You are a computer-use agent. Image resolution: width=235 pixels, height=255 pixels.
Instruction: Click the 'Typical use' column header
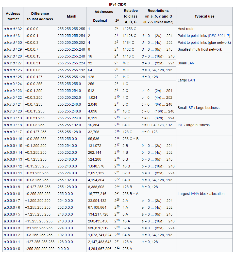[204, 16]
